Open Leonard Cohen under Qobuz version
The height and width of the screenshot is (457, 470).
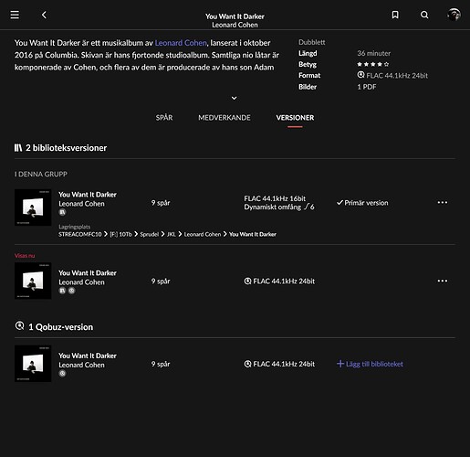pyautogui.click(x=81, y=365)
